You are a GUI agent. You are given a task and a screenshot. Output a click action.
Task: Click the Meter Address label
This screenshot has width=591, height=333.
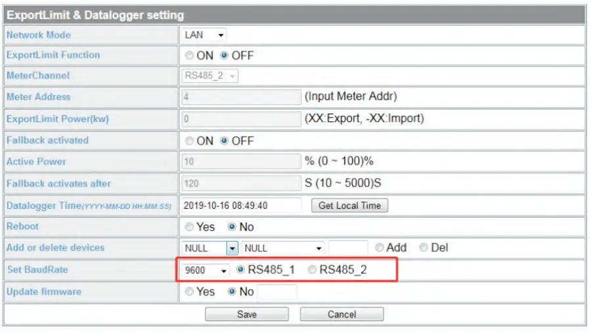(39, 97)
